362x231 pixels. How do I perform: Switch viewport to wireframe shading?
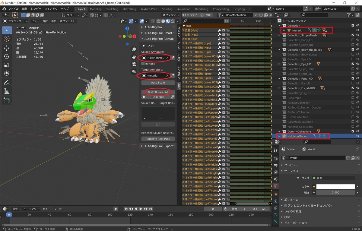[159, 21]
